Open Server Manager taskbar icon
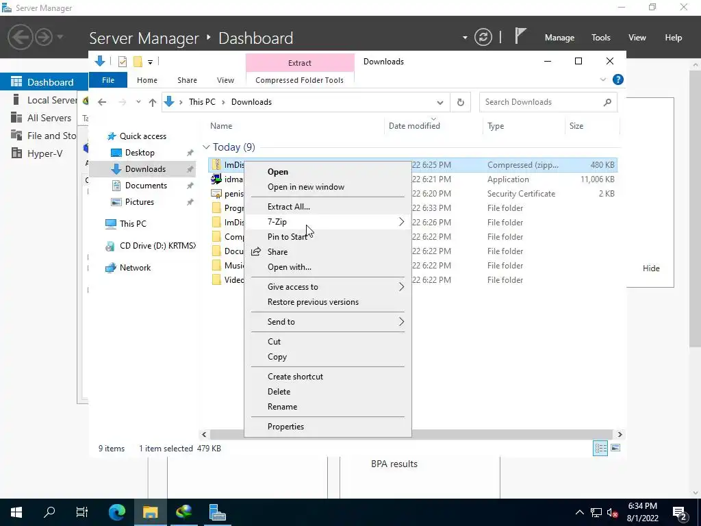Screen dimensions: 701x526 [217, 512]
